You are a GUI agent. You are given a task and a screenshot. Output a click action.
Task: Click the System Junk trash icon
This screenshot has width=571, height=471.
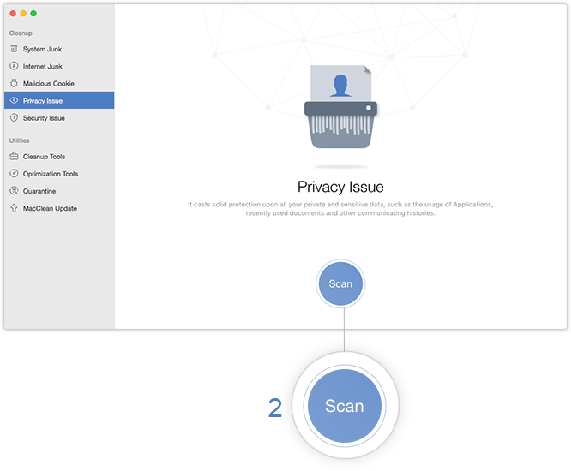14,49
